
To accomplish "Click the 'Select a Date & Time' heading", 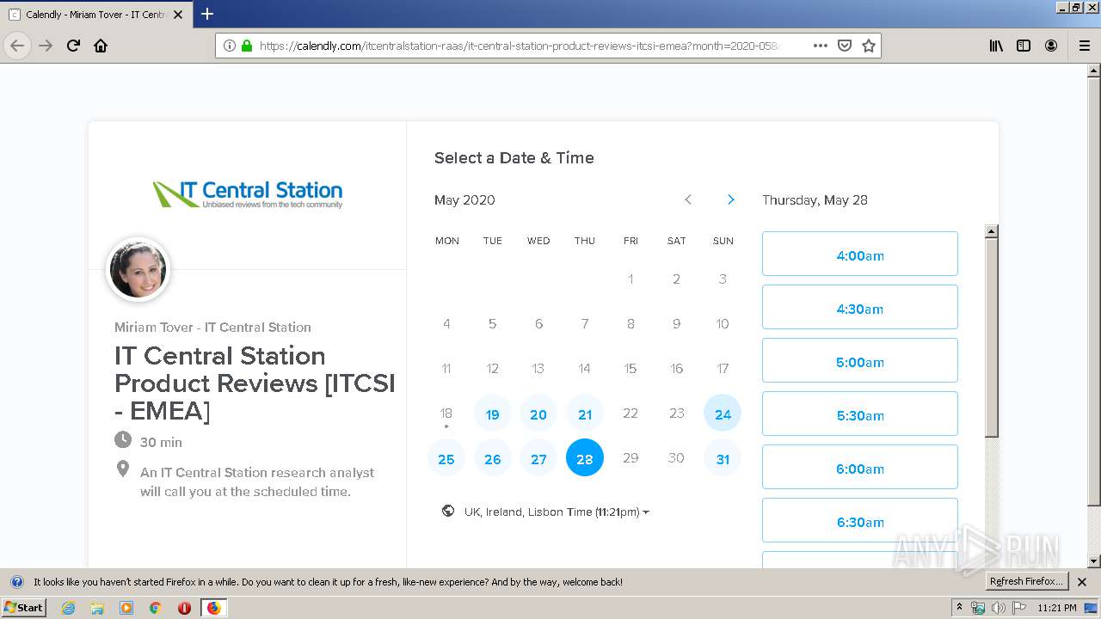I will (514, 157).
